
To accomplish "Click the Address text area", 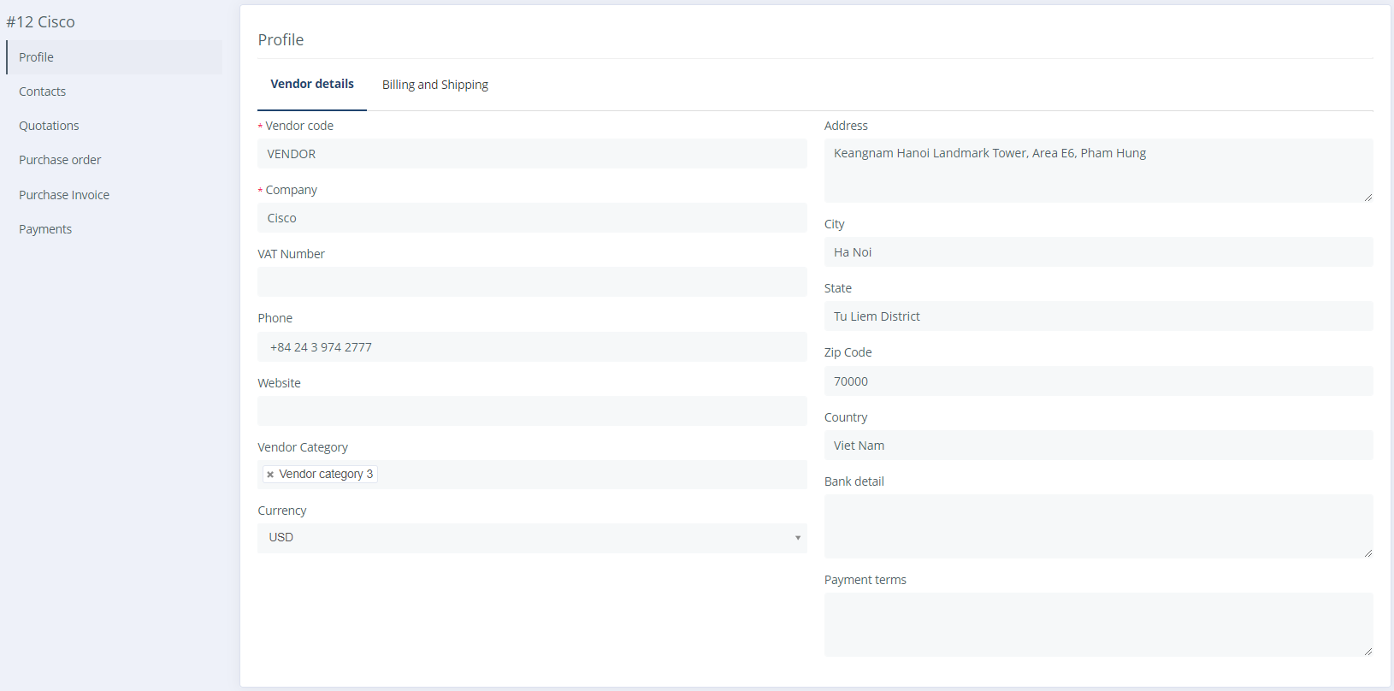I will coord(1098,170).
